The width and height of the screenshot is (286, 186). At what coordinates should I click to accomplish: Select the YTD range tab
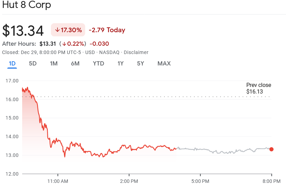pyautogui.click(x=98, y=63)
